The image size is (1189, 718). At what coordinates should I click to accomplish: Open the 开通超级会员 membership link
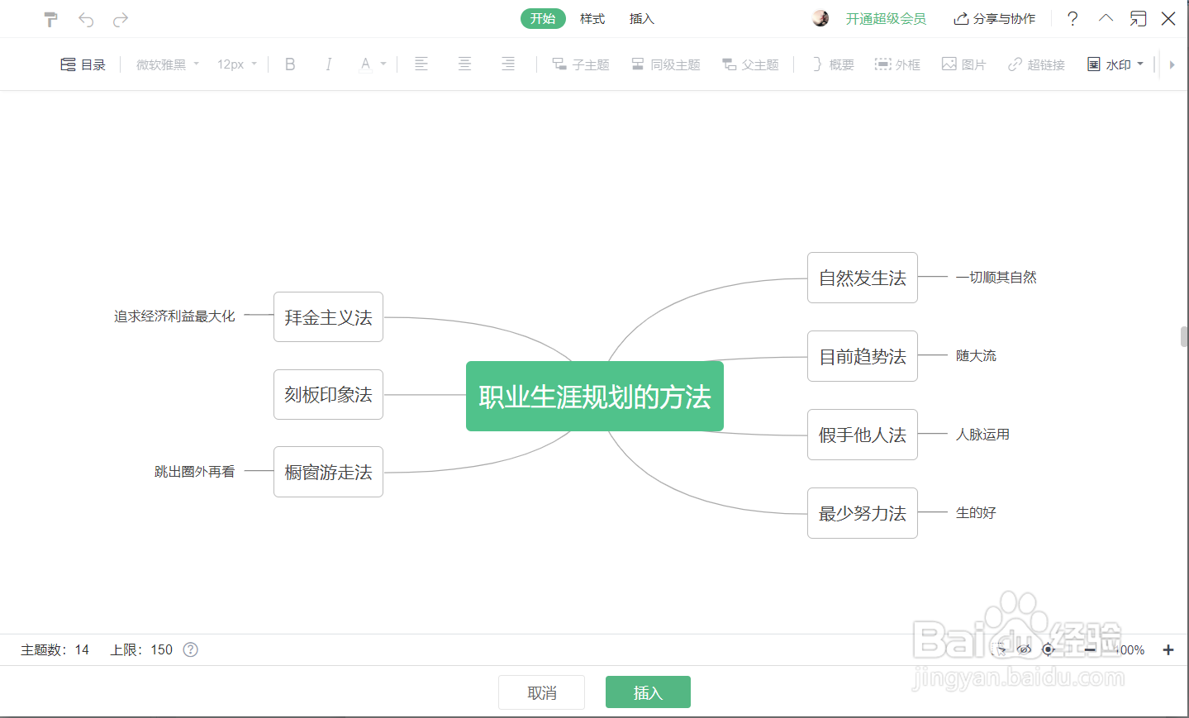point(886,18)
